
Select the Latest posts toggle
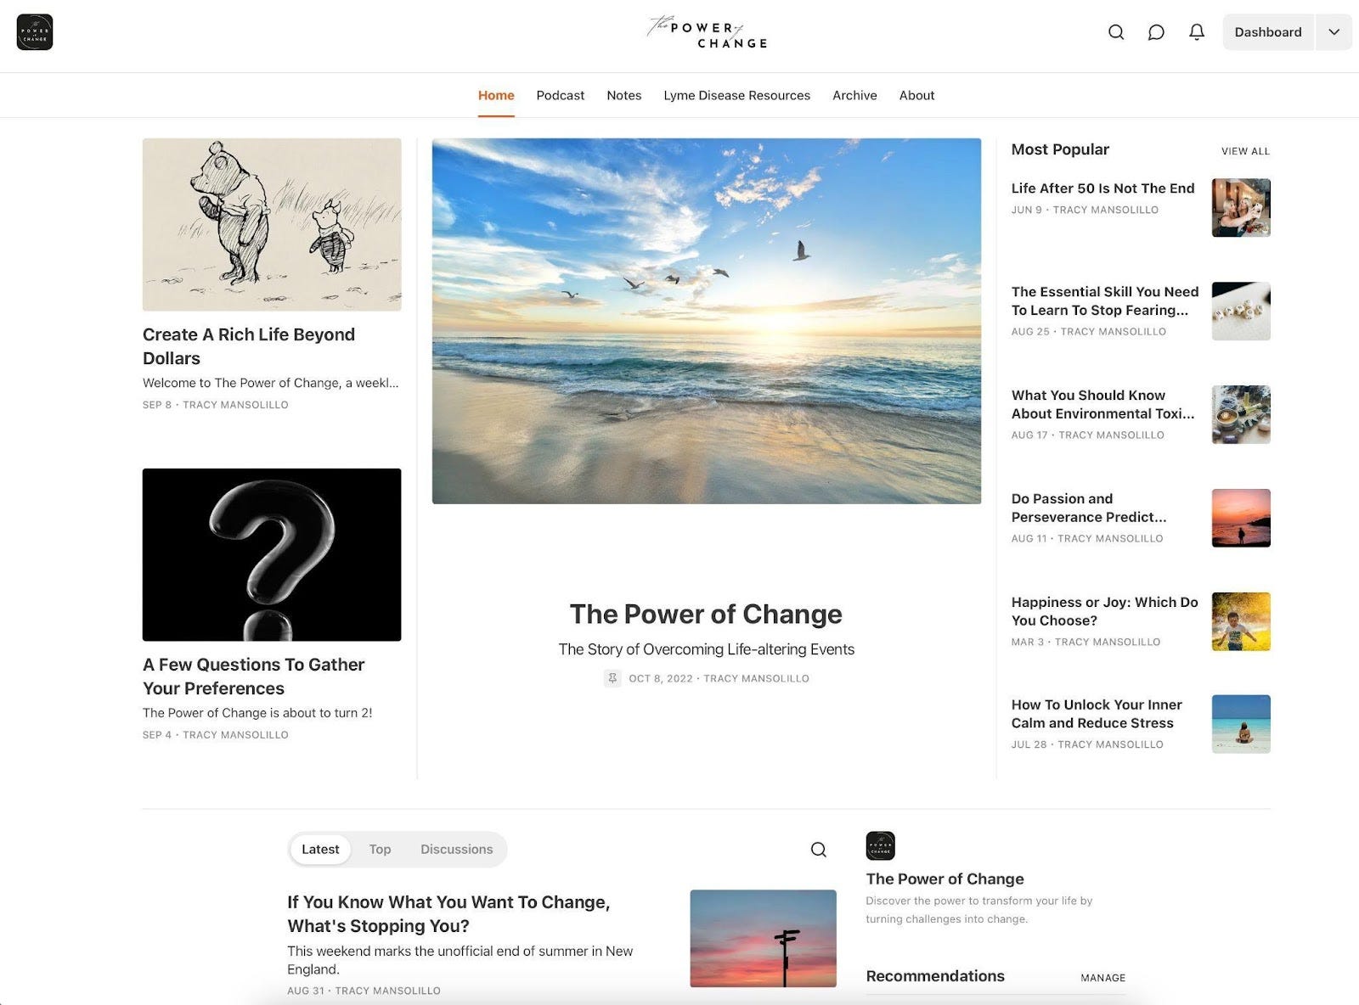[320, 850]
